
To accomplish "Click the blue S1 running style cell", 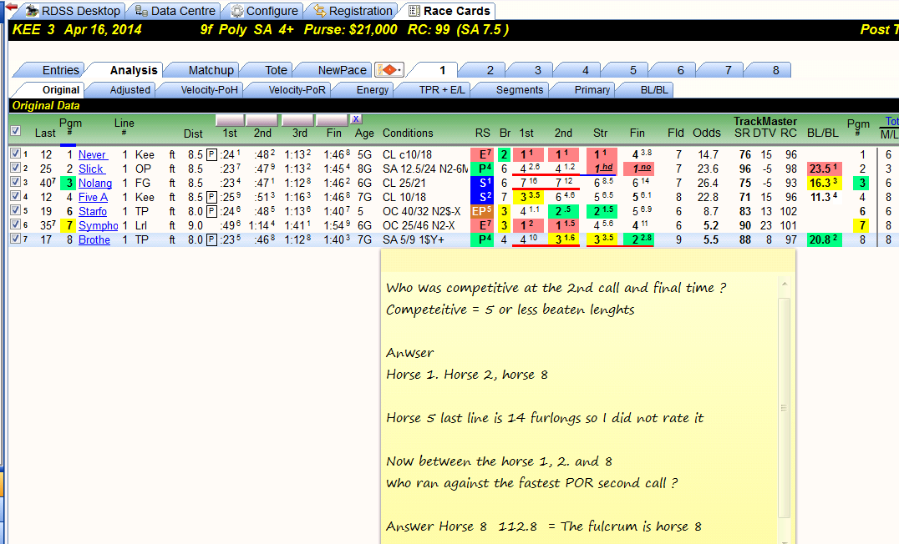I will pos(482,184).
